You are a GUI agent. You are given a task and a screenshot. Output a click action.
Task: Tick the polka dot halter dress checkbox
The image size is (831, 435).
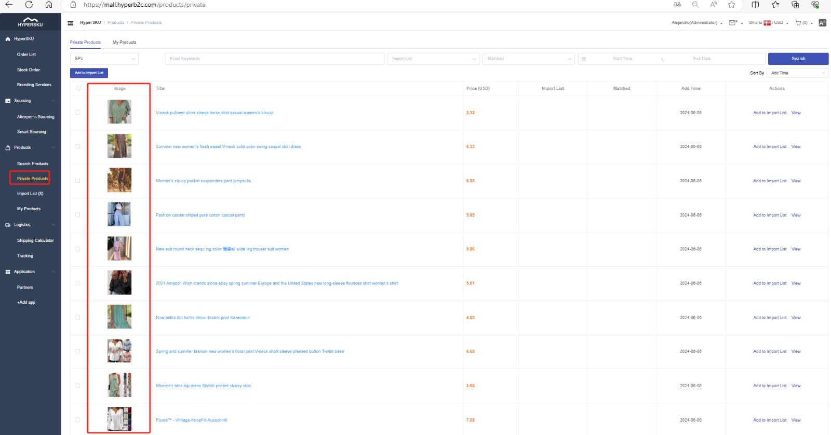tap(78, 317)
